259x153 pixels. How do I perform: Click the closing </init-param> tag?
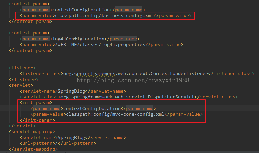(37, 120)
